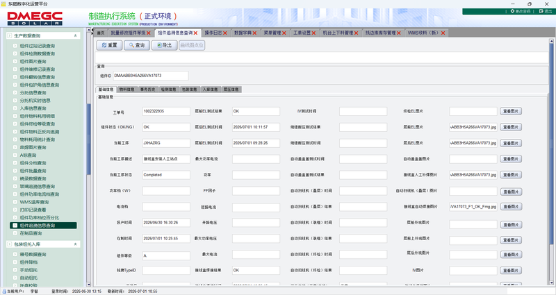Screen dimensions: 556x295
Task: Close the 线边库库存管理 tab via red X
Action: pos(398,33)
